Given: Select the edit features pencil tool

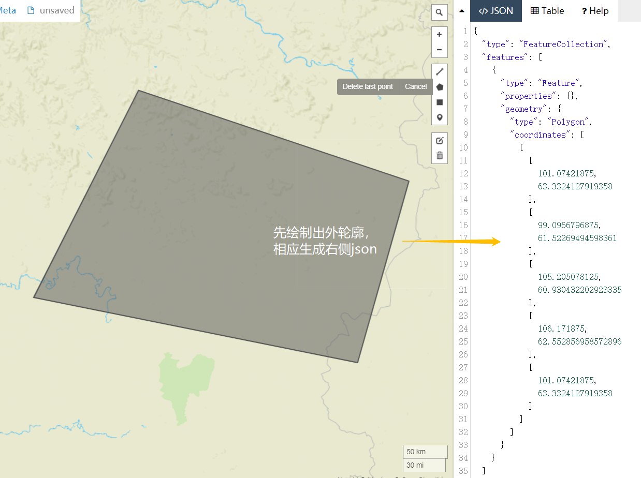Looking at the screenshot, I should (x=439, y=140).
